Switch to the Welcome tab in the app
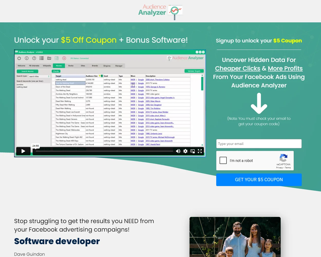 21,66
